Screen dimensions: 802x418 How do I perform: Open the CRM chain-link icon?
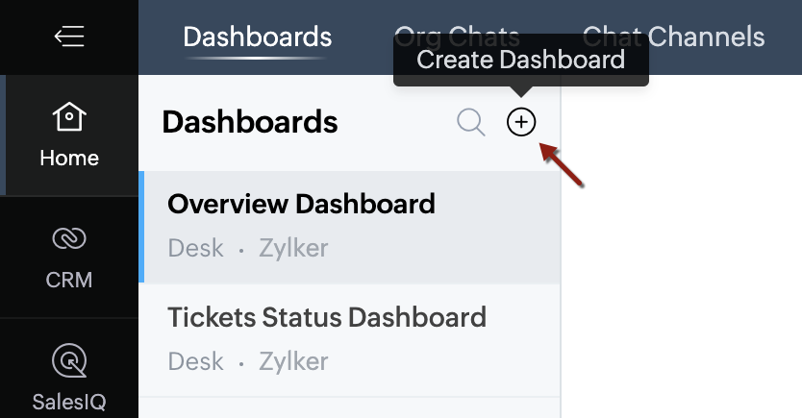click(69, 238)
